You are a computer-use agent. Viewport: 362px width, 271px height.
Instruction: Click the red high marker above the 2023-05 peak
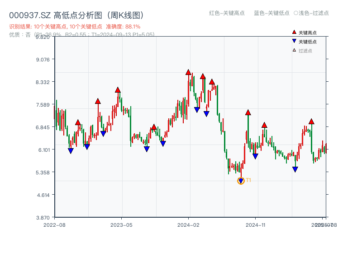[x=118, y=90]
